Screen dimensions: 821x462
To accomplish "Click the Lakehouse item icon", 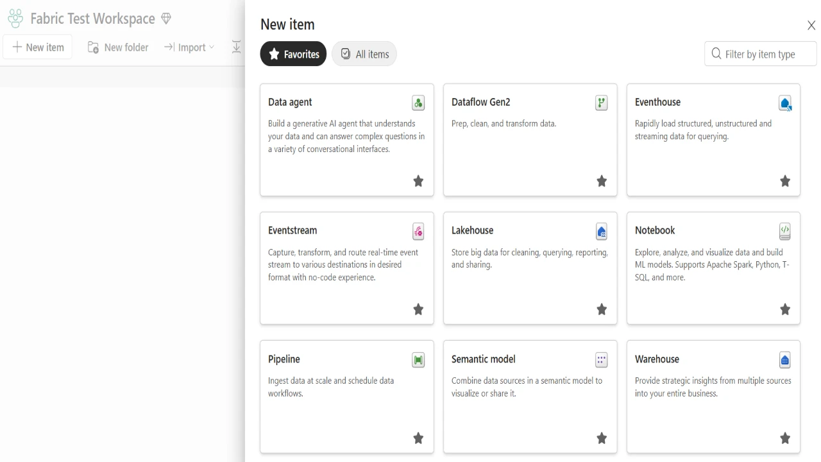I will 602,231.
